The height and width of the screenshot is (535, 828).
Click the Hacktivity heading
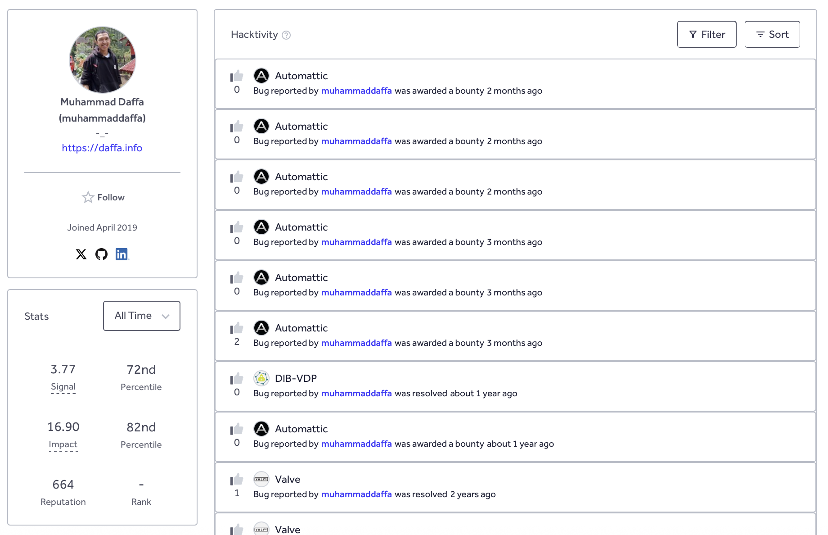254,35
